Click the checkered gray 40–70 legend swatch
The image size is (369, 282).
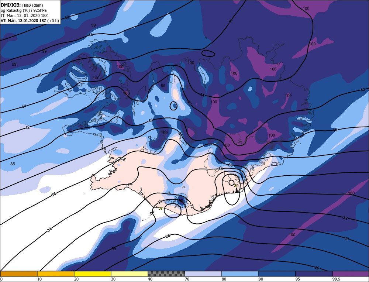pos(166,274)
